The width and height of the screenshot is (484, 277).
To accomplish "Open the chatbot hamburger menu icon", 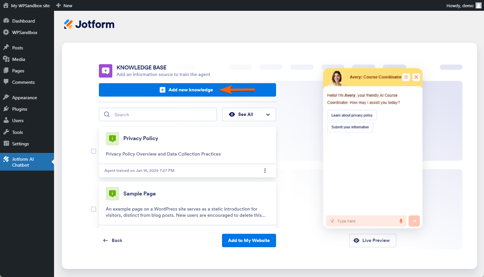I will (406, 77).
